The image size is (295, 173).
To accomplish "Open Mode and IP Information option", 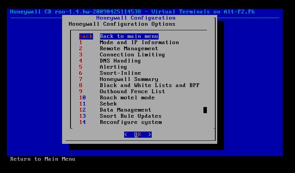I will [x=139, y=43].
